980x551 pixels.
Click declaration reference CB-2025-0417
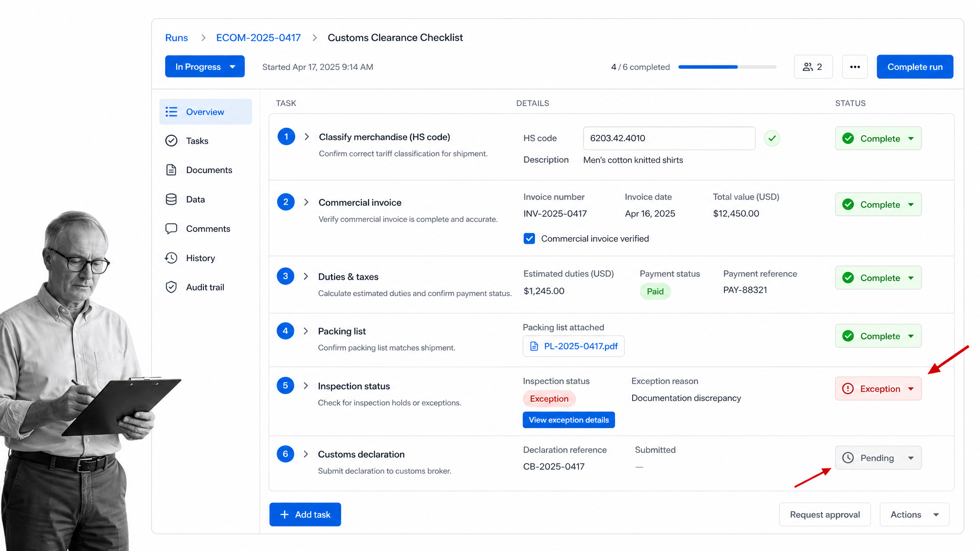554,466
